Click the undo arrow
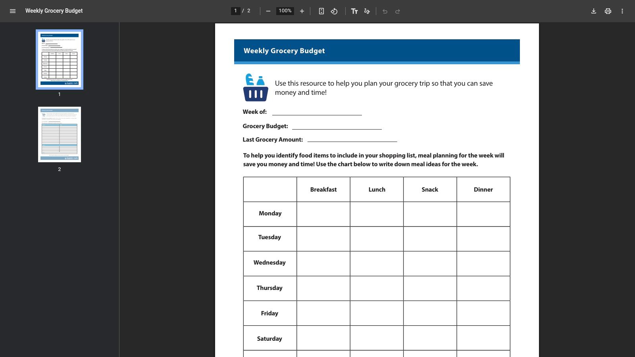The height and width of the screenshot is (357, 635). pyautogui.click(x=385, y=11)
